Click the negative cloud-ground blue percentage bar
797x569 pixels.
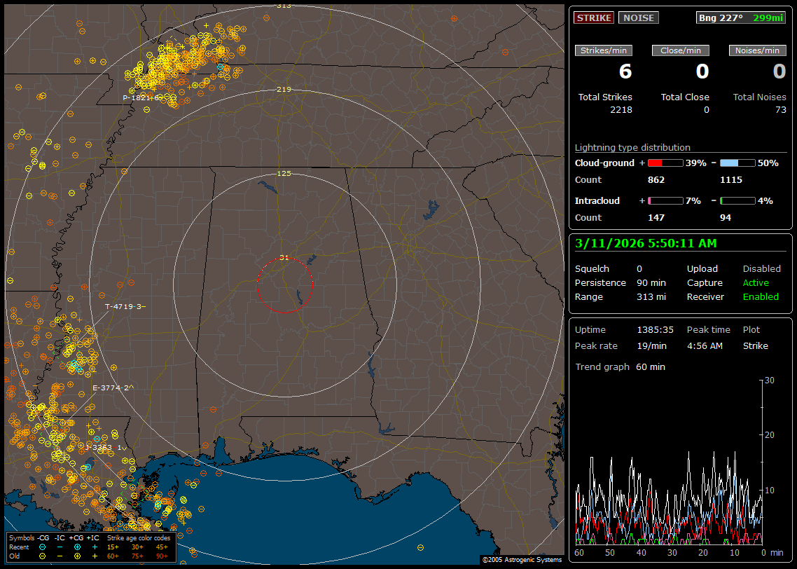[x=737, y=163]
